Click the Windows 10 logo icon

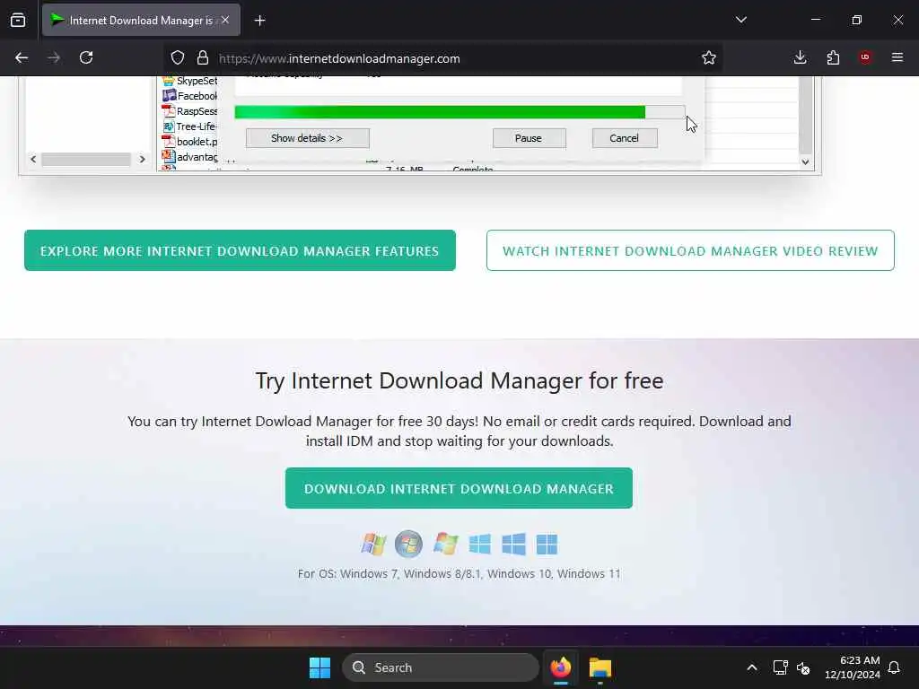514,544
